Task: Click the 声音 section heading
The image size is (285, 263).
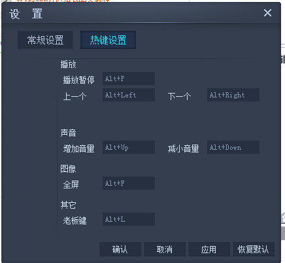Action: pos(68,133)
